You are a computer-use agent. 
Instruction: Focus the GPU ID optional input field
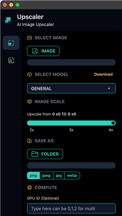pos(71,208)
